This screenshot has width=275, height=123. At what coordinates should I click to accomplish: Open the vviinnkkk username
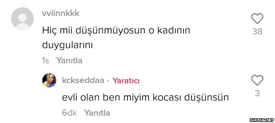61,13
